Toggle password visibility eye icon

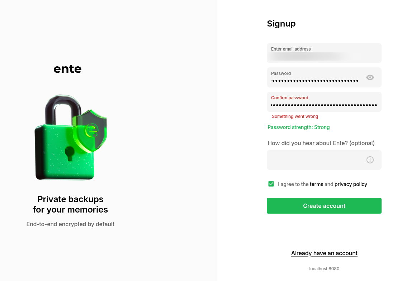point(370,77)
